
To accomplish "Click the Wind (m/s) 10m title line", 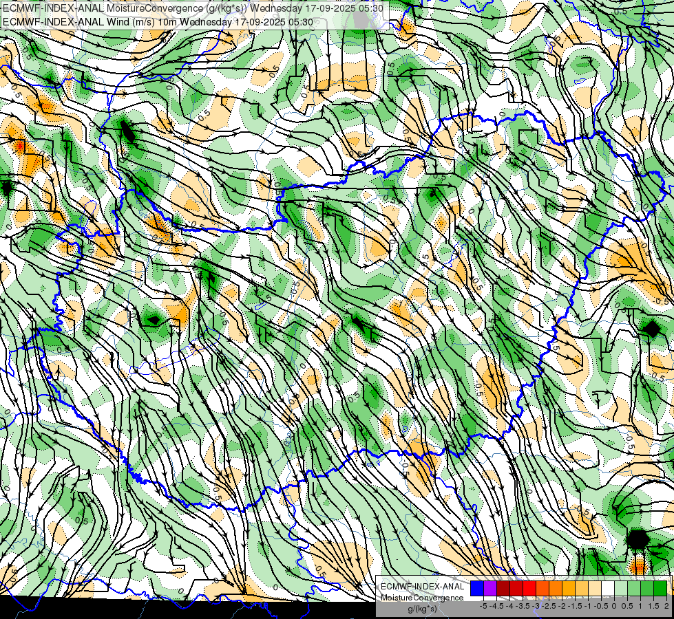I will point(158,21).
